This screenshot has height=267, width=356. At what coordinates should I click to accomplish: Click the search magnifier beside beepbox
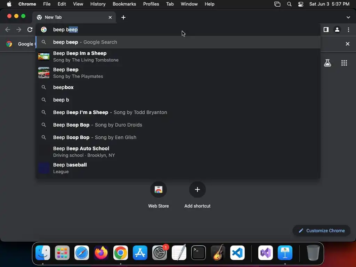[44, 87]
